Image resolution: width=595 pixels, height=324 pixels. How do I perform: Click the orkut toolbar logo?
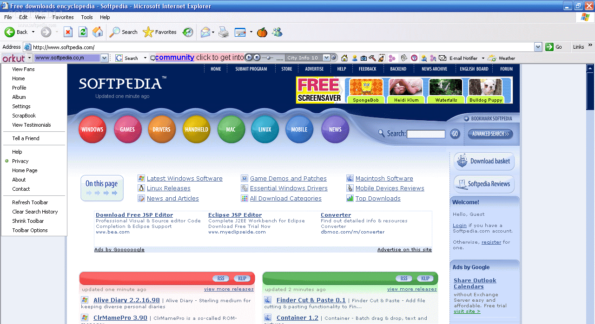tap(13, 58)
